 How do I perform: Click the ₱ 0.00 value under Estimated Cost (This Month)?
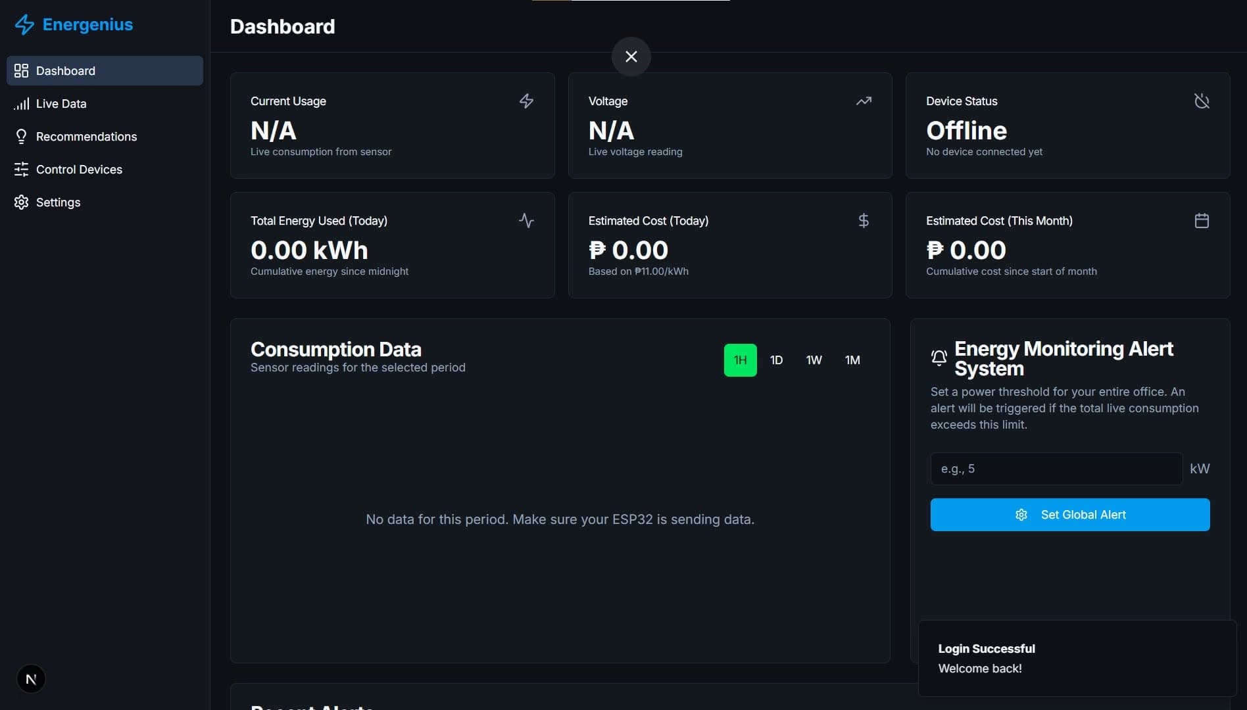pyautogui.click(x=966, y=250)
